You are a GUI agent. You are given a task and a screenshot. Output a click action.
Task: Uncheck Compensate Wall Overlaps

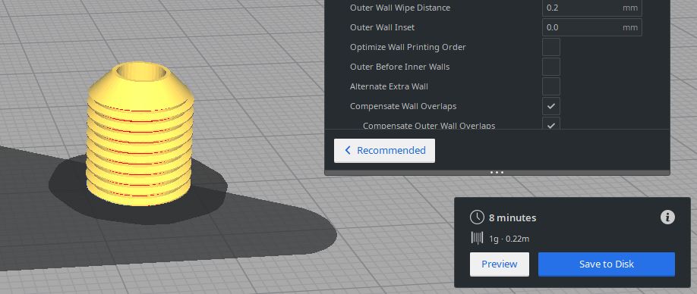(550, 106)
